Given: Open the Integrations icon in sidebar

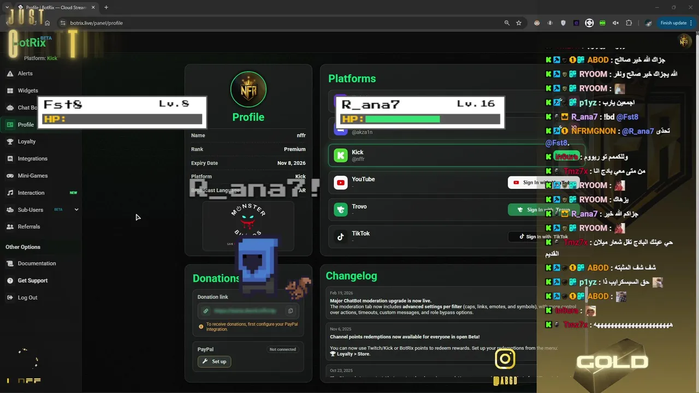Looking at the screenshot, I should tap(10, 158).
